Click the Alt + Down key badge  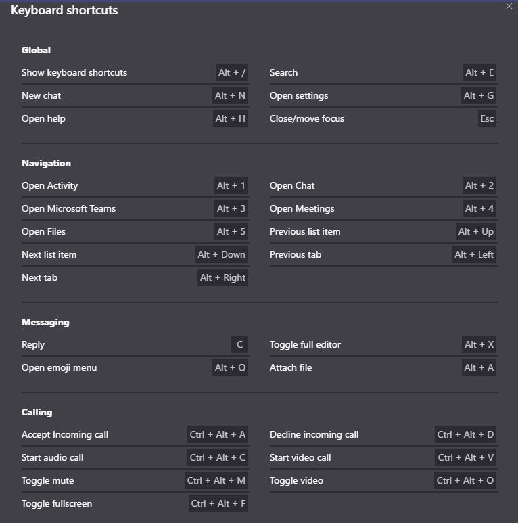(221, 255)
